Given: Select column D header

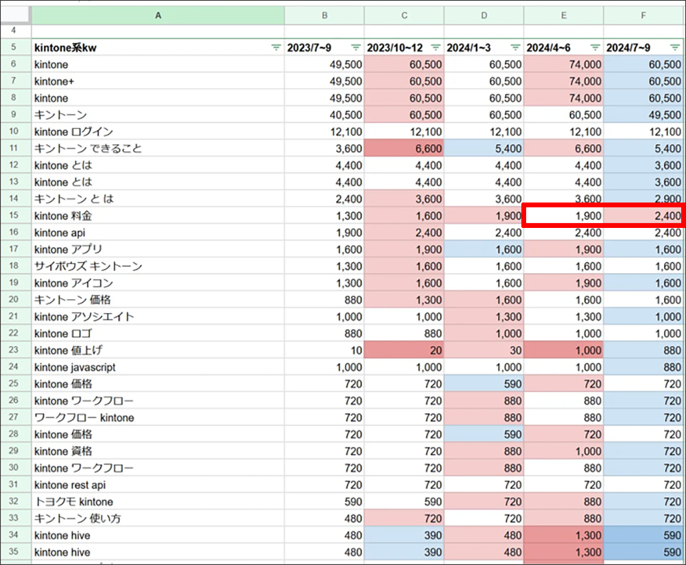Looking at the screenshot, I should pos(484,15).
